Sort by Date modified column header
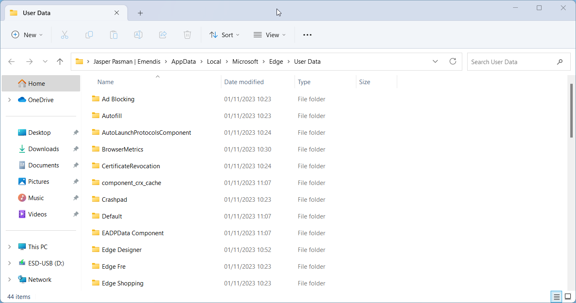 (x=244, y=82)
